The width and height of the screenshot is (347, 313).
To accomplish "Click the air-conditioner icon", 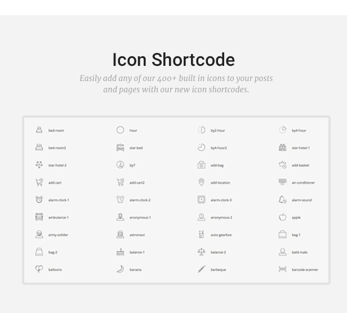I will coord(282,182).
